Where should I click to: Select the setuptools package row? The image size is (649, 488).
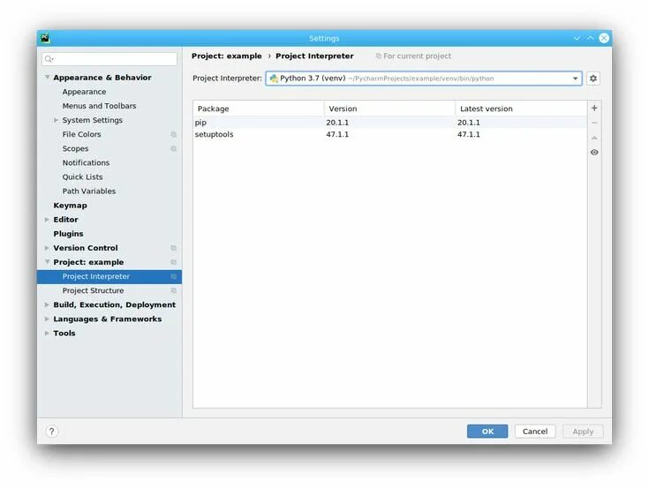390,134
